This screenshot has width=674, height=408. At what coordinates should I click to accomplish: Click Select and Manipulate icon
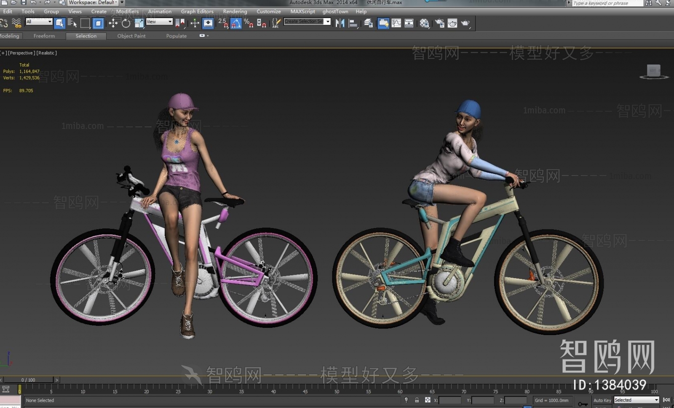click(x=194, y=23)
